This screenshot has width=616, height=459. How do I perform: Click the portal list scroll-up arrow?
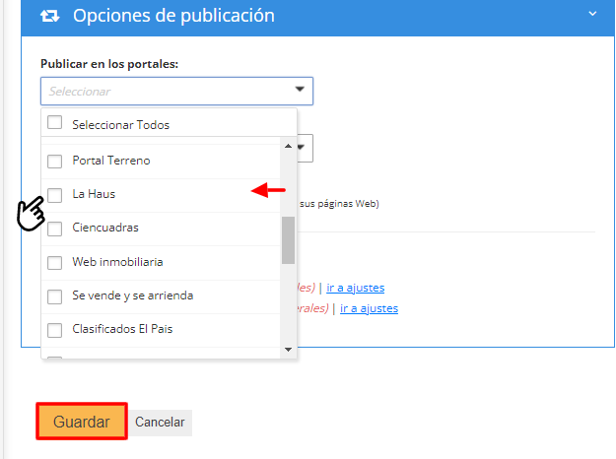288,147
